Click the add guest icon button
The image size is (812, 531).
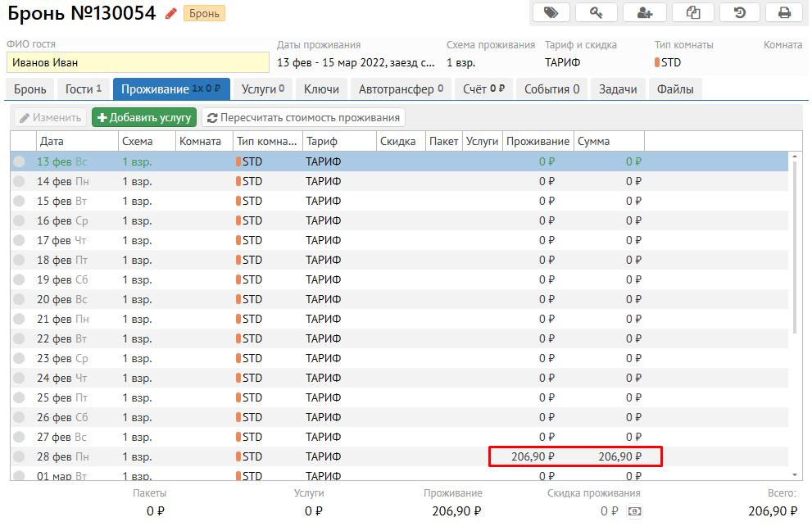pyautogui.click(x=644, y=12)
